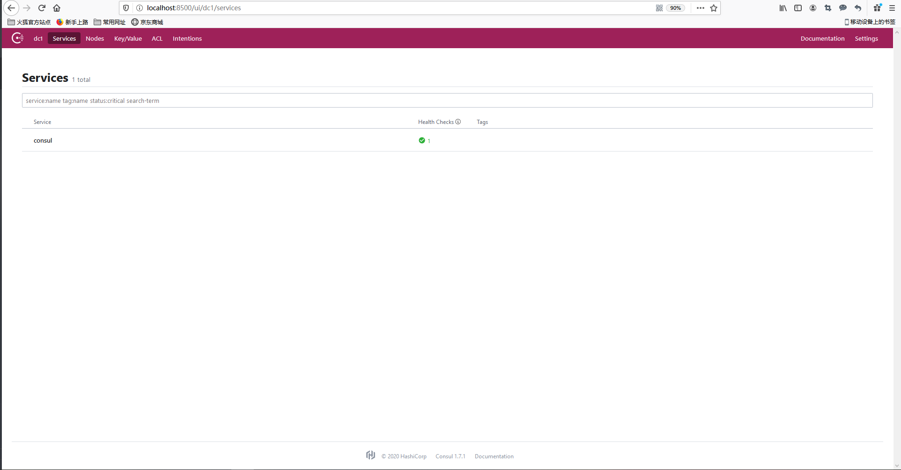This screenshot has width=901, height=470.
Task: Open the consul service row
Action: (x=447, y=140)
